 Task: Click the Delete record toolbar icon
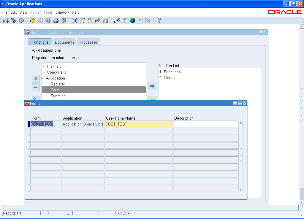click(x=105, y=20)
